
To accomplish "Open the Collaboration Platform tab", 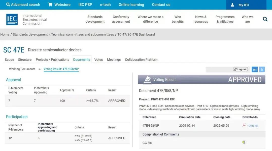I will (142, 60).
